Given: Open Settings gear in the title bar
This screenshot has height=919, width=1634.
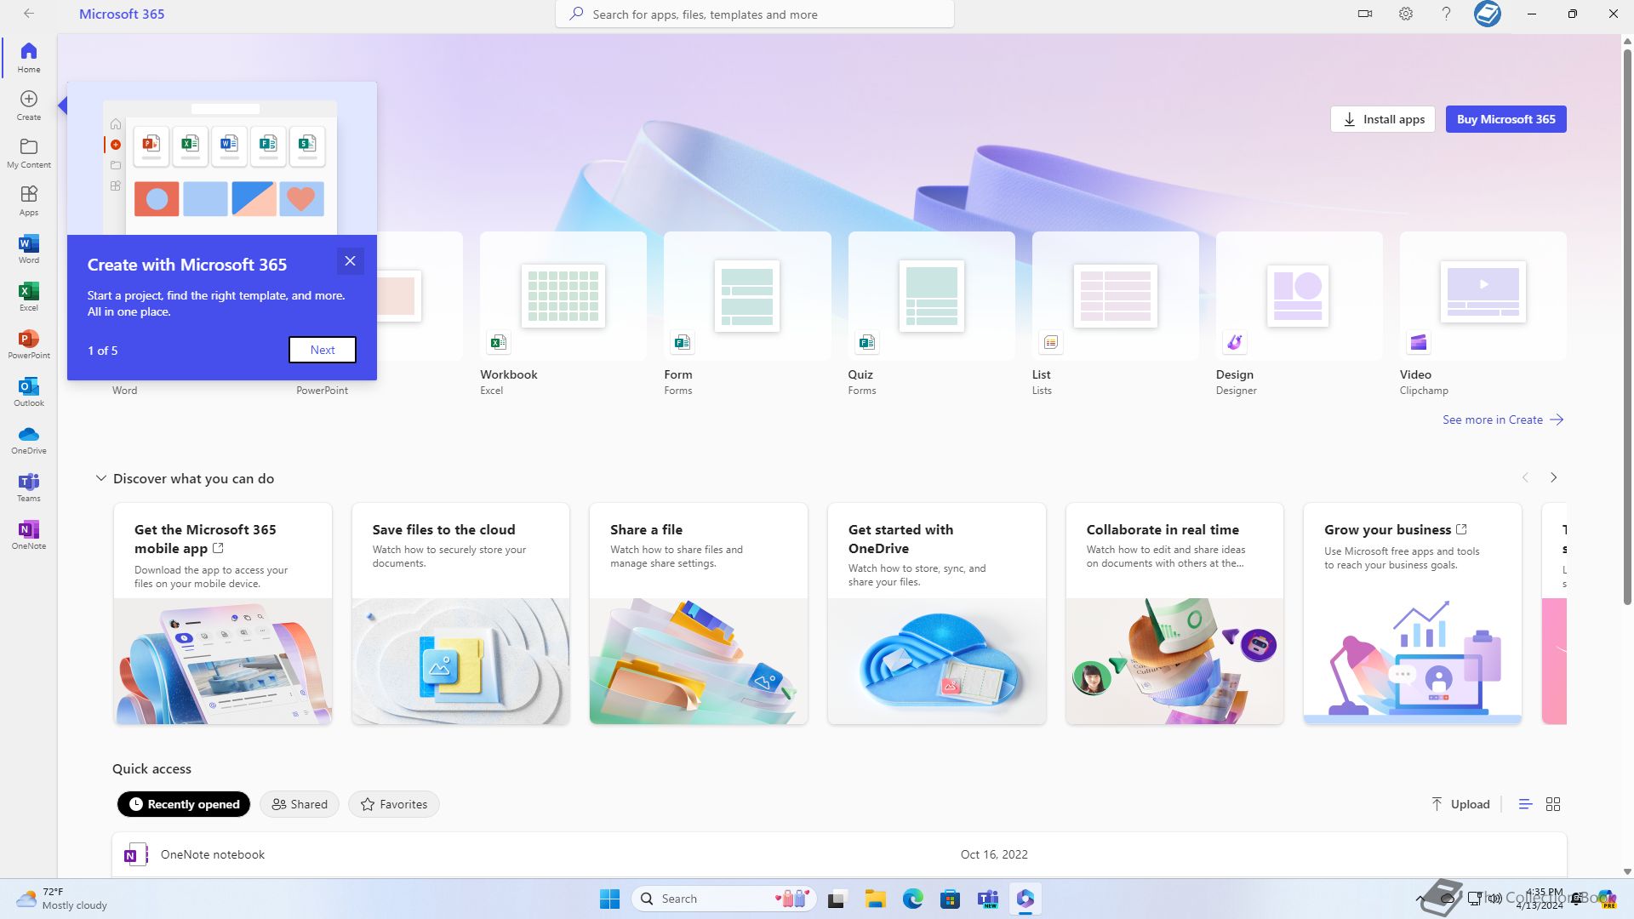Looking at the screenshot, I should (1406, 14).
